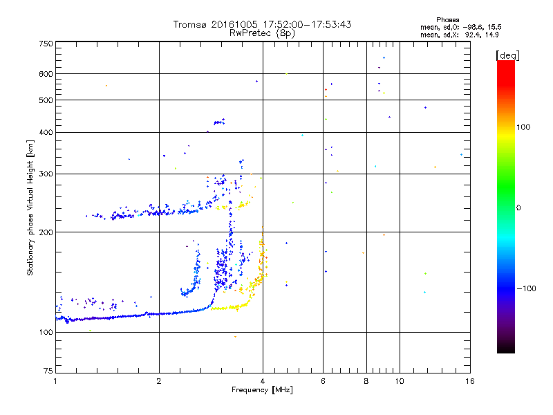Click the subtitle 'RwPretec (8p)'
The height and width of the screenshot is (415, 553).
pos(262,33)
